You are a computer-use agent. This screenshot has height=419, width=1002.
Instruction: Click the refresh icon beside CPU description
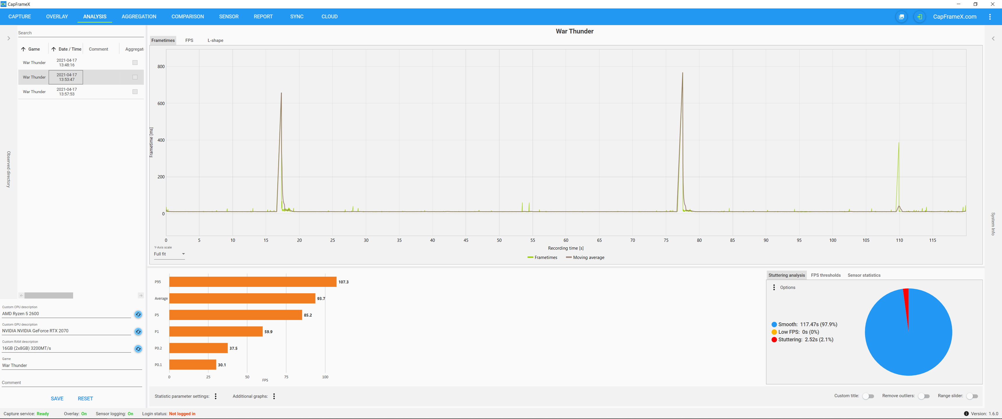point(138,315)
